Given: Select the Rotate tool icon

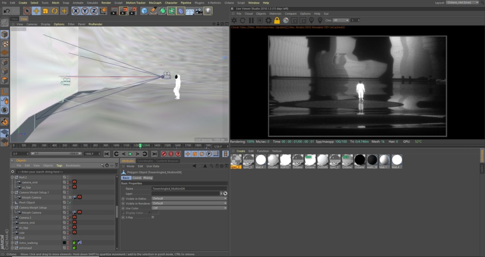Looking at the screenshot, I should pyautogui.click(x=54, y=11).
